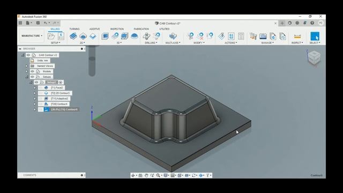Click the 3D Contour dome icon
Screen dimensions: 343x193
point(135,36)
